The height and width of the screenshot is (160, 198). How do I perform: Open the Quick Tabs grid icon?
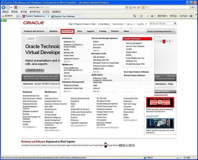click(18, 16)
